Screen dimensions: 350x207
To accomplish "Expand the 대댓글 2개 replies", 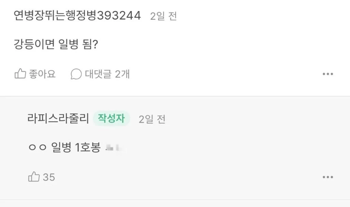I will 107,74.
